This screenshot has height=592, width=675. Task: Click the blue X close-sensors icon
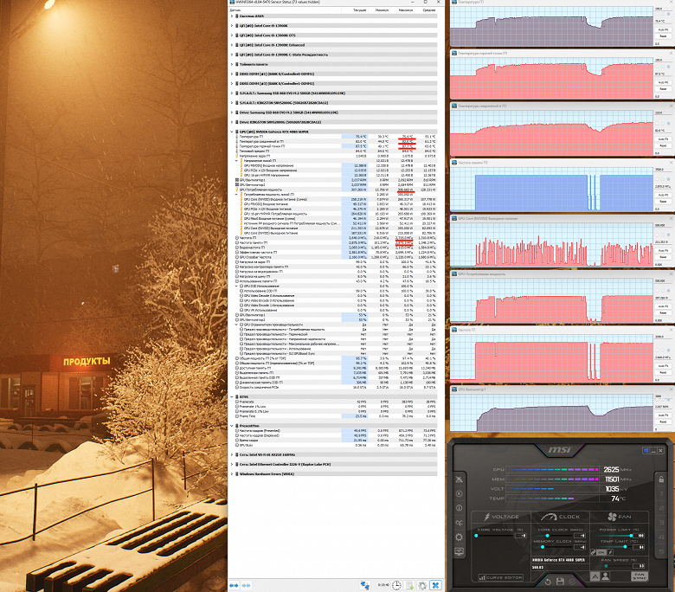pos(435,585)
